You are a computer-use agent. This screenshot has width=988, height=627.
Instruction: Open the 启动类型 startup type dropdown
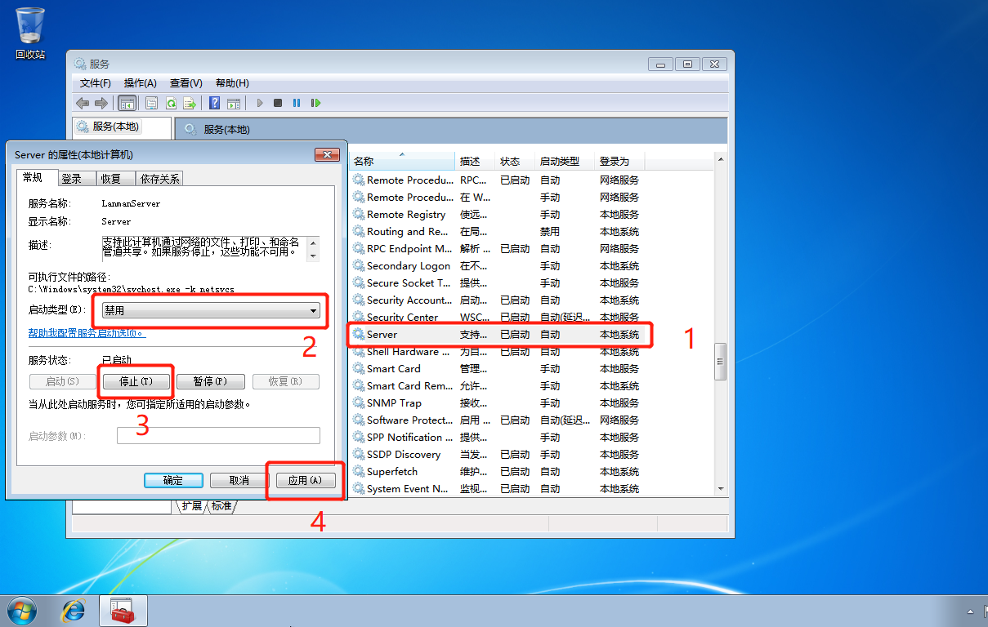click(x=211, y=310)
